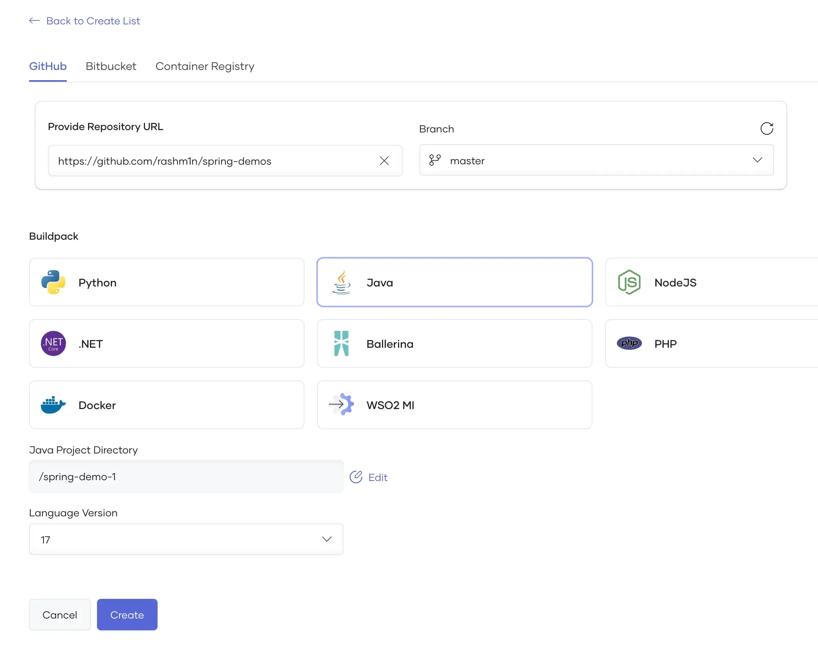Pick the .NET buildpack card
Image resolution: width=818 pixels, height=646 pixels.
pyautogui.click(x=167, y=343)
